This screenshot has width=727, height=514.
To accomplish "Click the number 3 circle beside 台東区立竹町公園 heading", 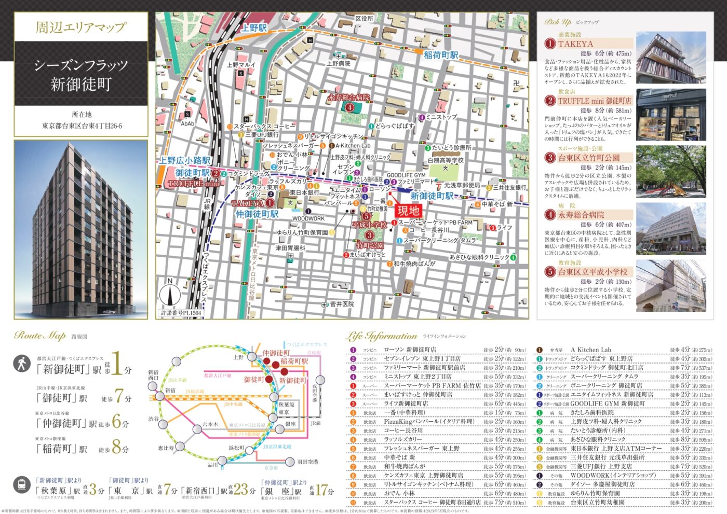I will (x=550, y=158).
